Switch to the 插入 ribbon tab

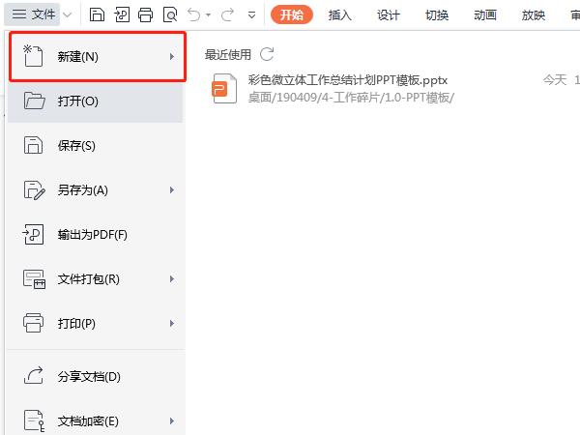coord(340,14)
